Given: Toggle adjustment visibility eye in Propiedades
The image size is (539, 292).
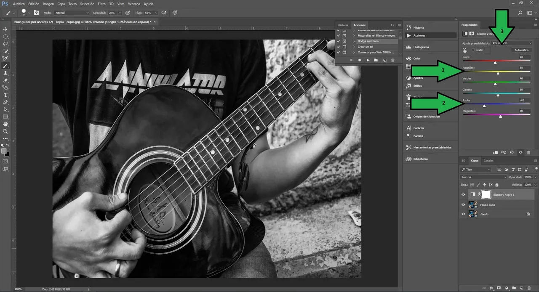Looking at the screenshot, I should (520, 152).
